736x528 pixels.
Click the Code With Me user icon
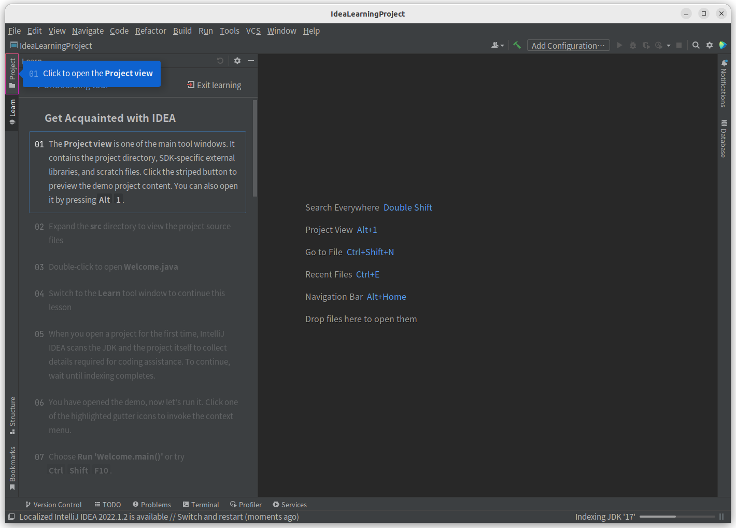497,45
